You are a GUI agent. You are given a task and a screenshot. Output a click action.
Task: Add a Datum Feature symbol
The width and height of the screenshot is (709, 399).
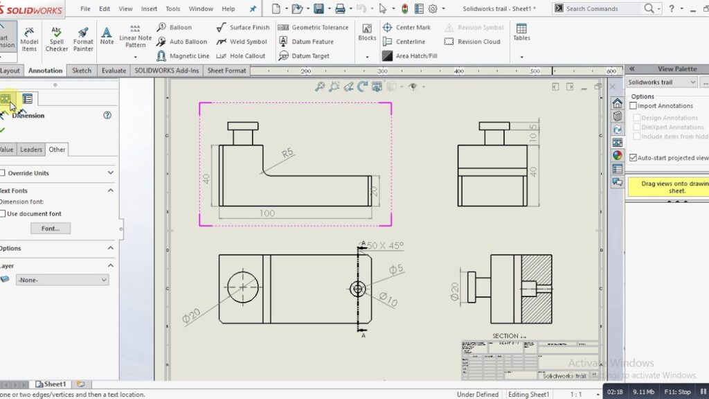point(306,42)
